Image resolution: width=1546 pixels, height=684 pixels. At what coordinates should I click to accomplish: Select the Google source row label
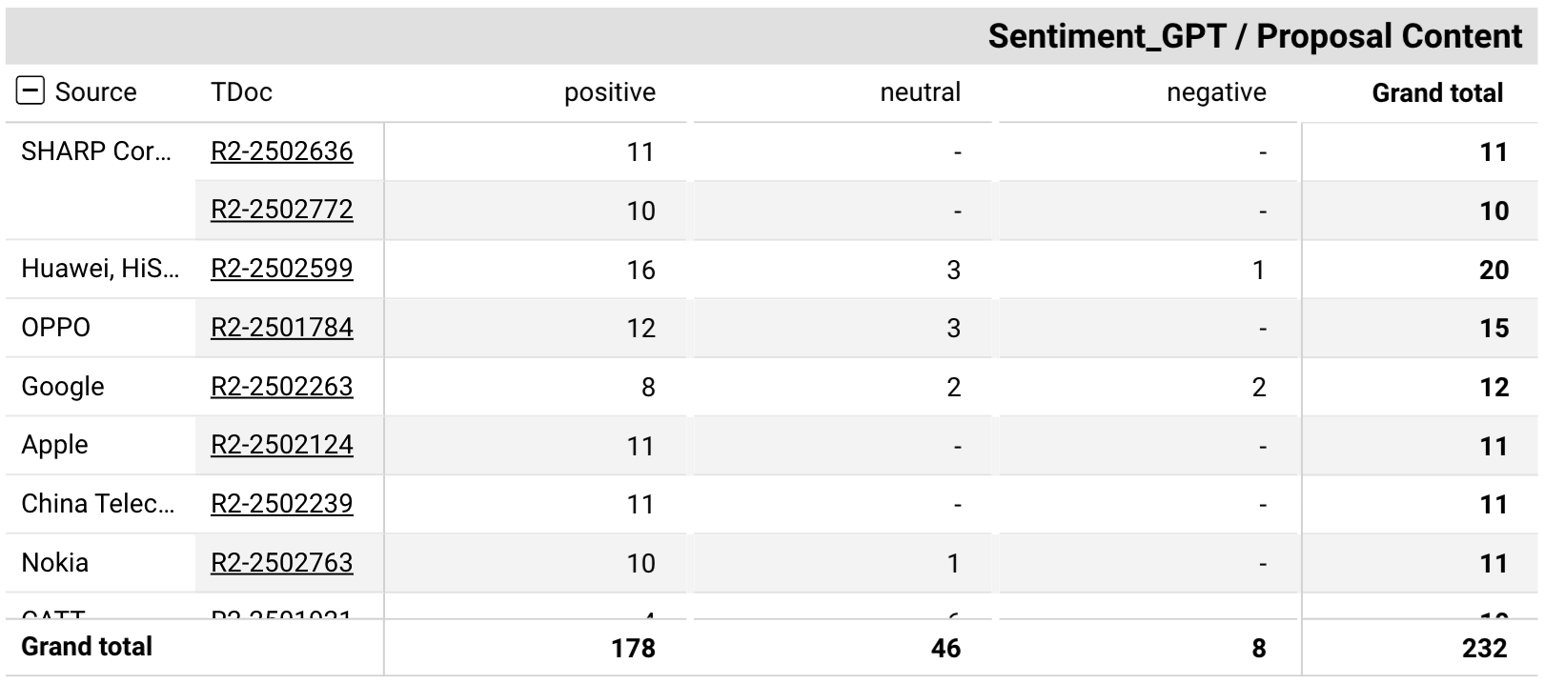point(63,387)
